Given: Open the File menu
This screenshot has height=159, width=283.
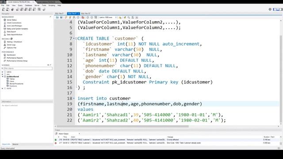Looking at the screenshot, I should point(3,5).
